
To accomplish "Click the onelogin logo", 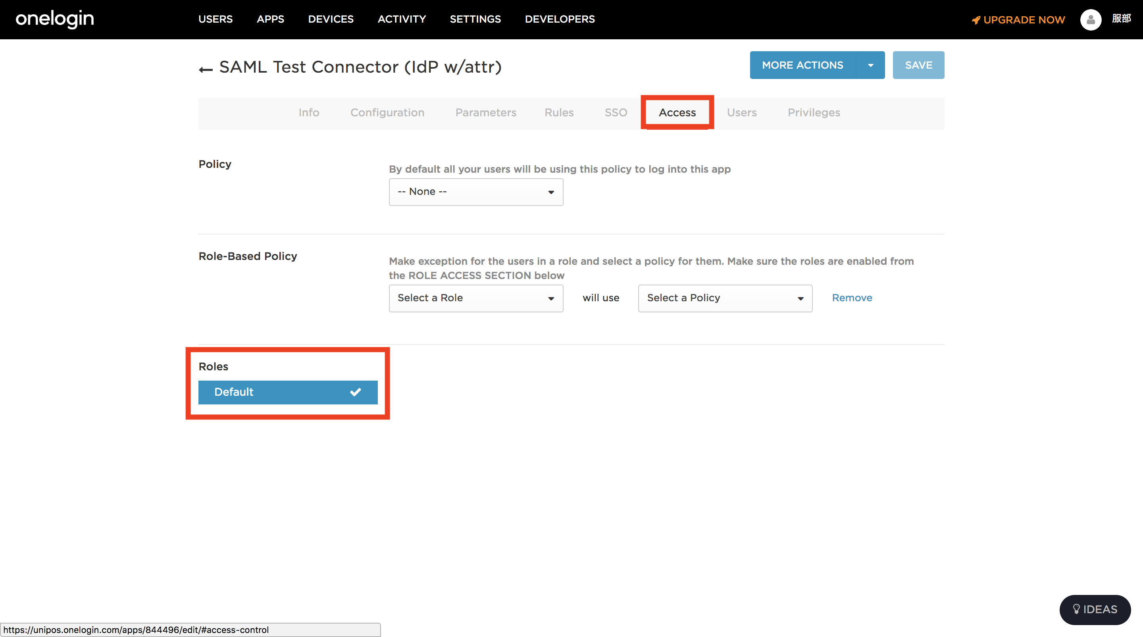I will click(x=55, y=19).
